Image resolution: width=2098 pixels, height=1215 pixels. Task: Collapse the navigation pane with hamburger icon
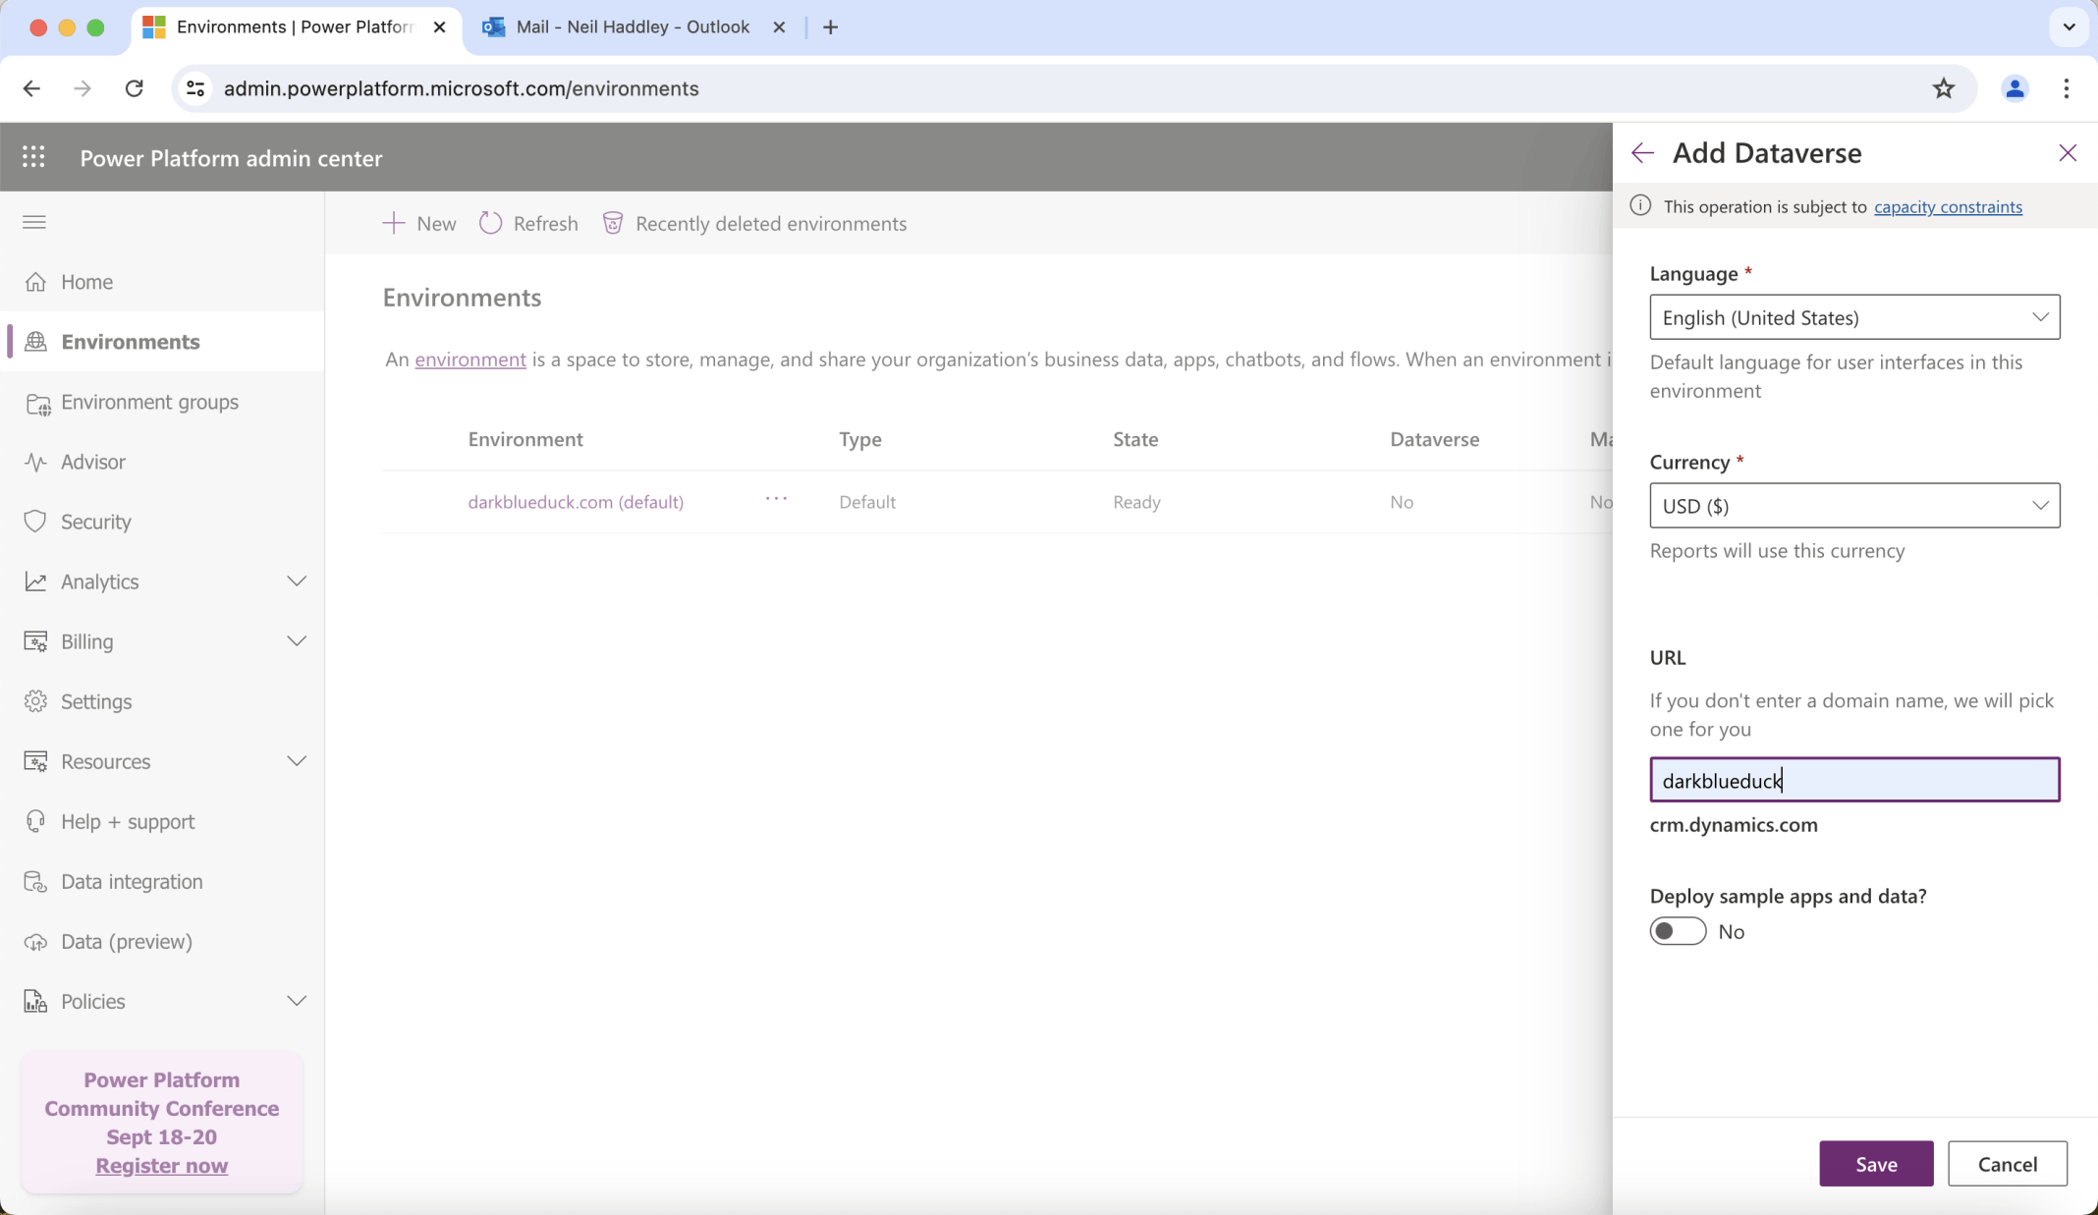(33, 222)
